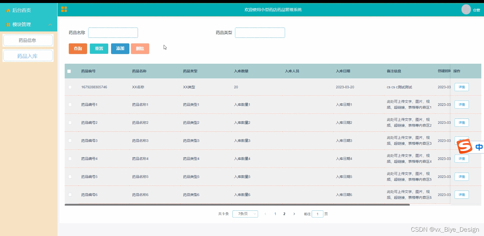Viewport: 484px width, 236px height.
Task: Check the row for 药品编号4
Action: pyautogui.click(x=70, y=159)
